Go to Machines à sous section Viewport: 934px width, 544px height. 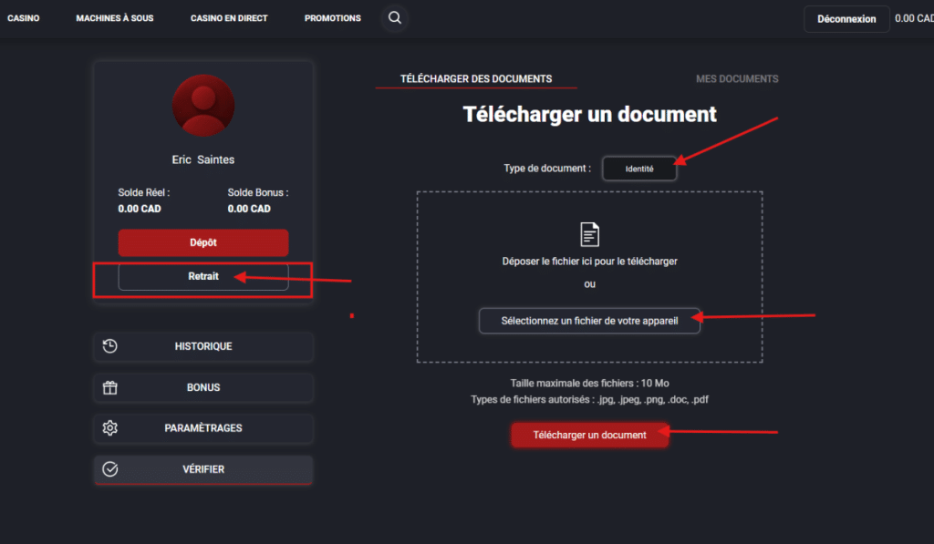tap(116, 18)
